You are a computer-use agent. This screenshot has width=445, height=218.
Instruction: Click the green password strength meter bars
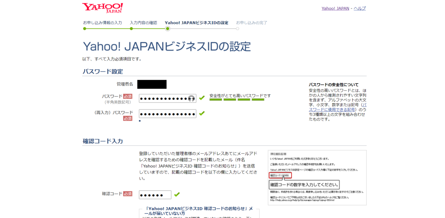(x=237, y=100)
